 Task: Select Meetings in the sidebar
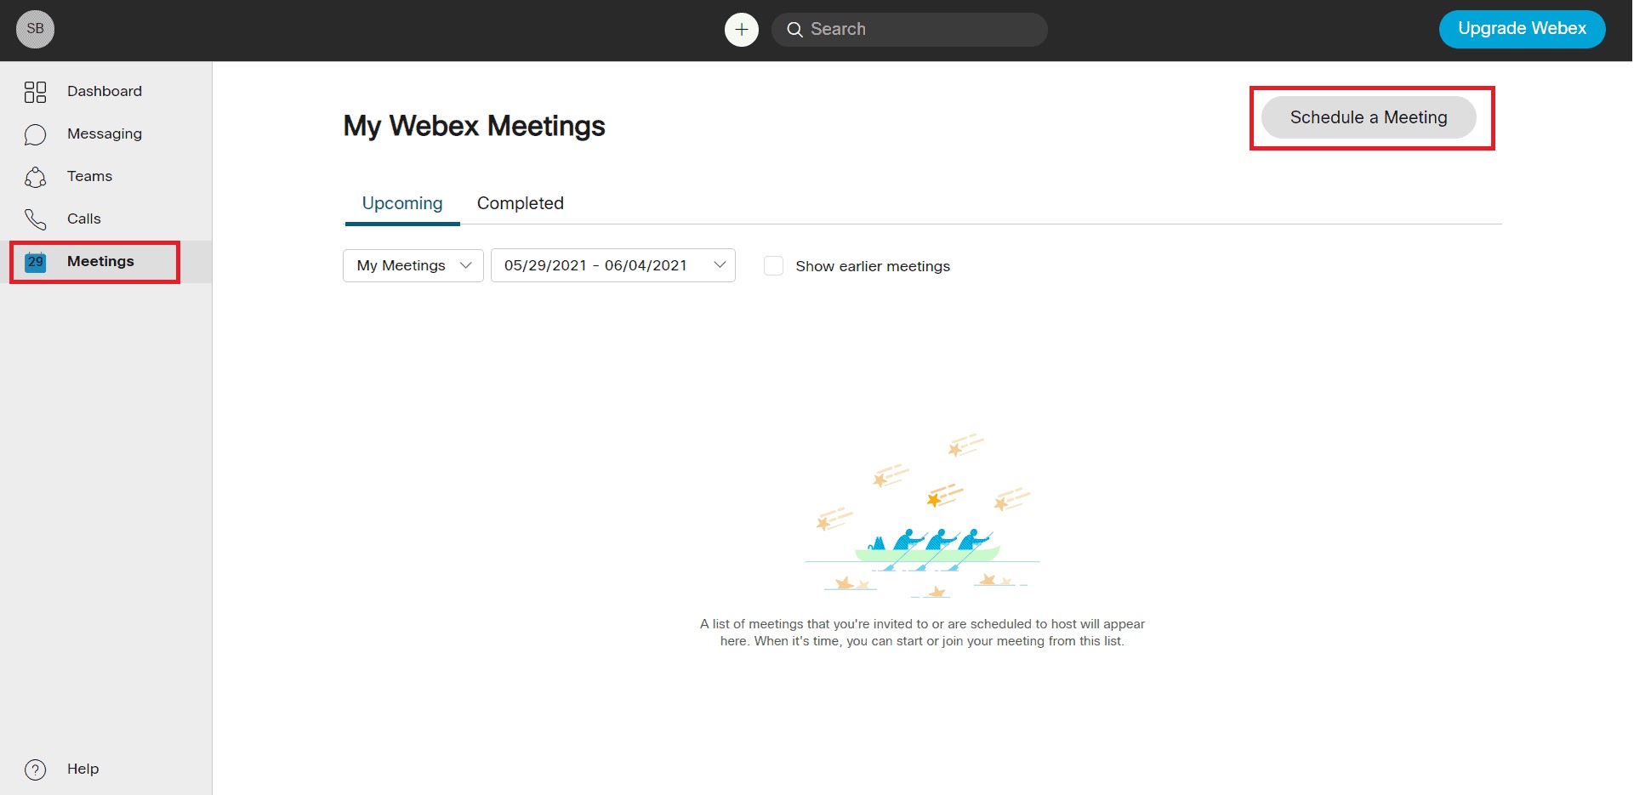(100, 261)
